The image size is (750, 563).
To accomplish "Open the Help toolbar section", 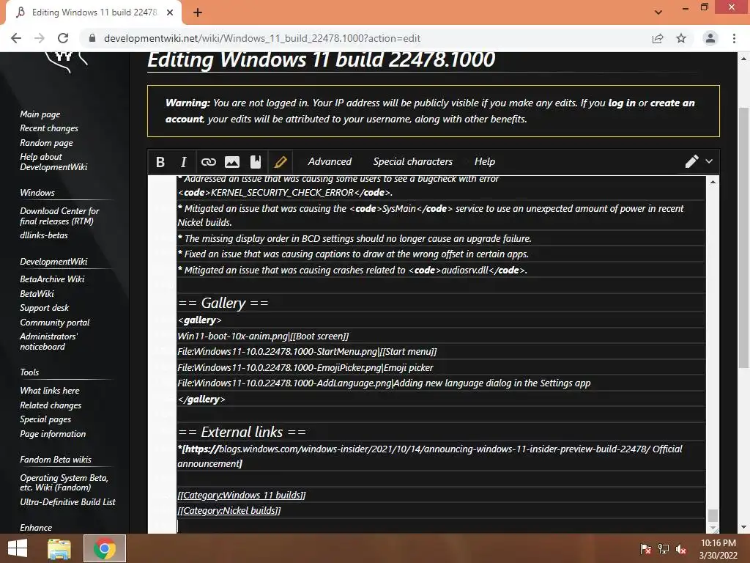I will click(x=485, y=161).
